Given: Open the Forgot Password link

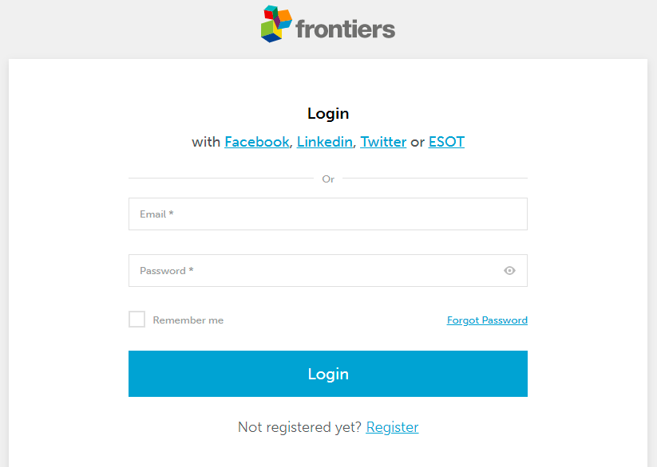Looking at the screenshot, I should (487, 320).
